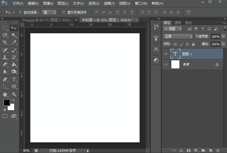Add a layer mask
The image size is (227, 153).
[188, 150]
